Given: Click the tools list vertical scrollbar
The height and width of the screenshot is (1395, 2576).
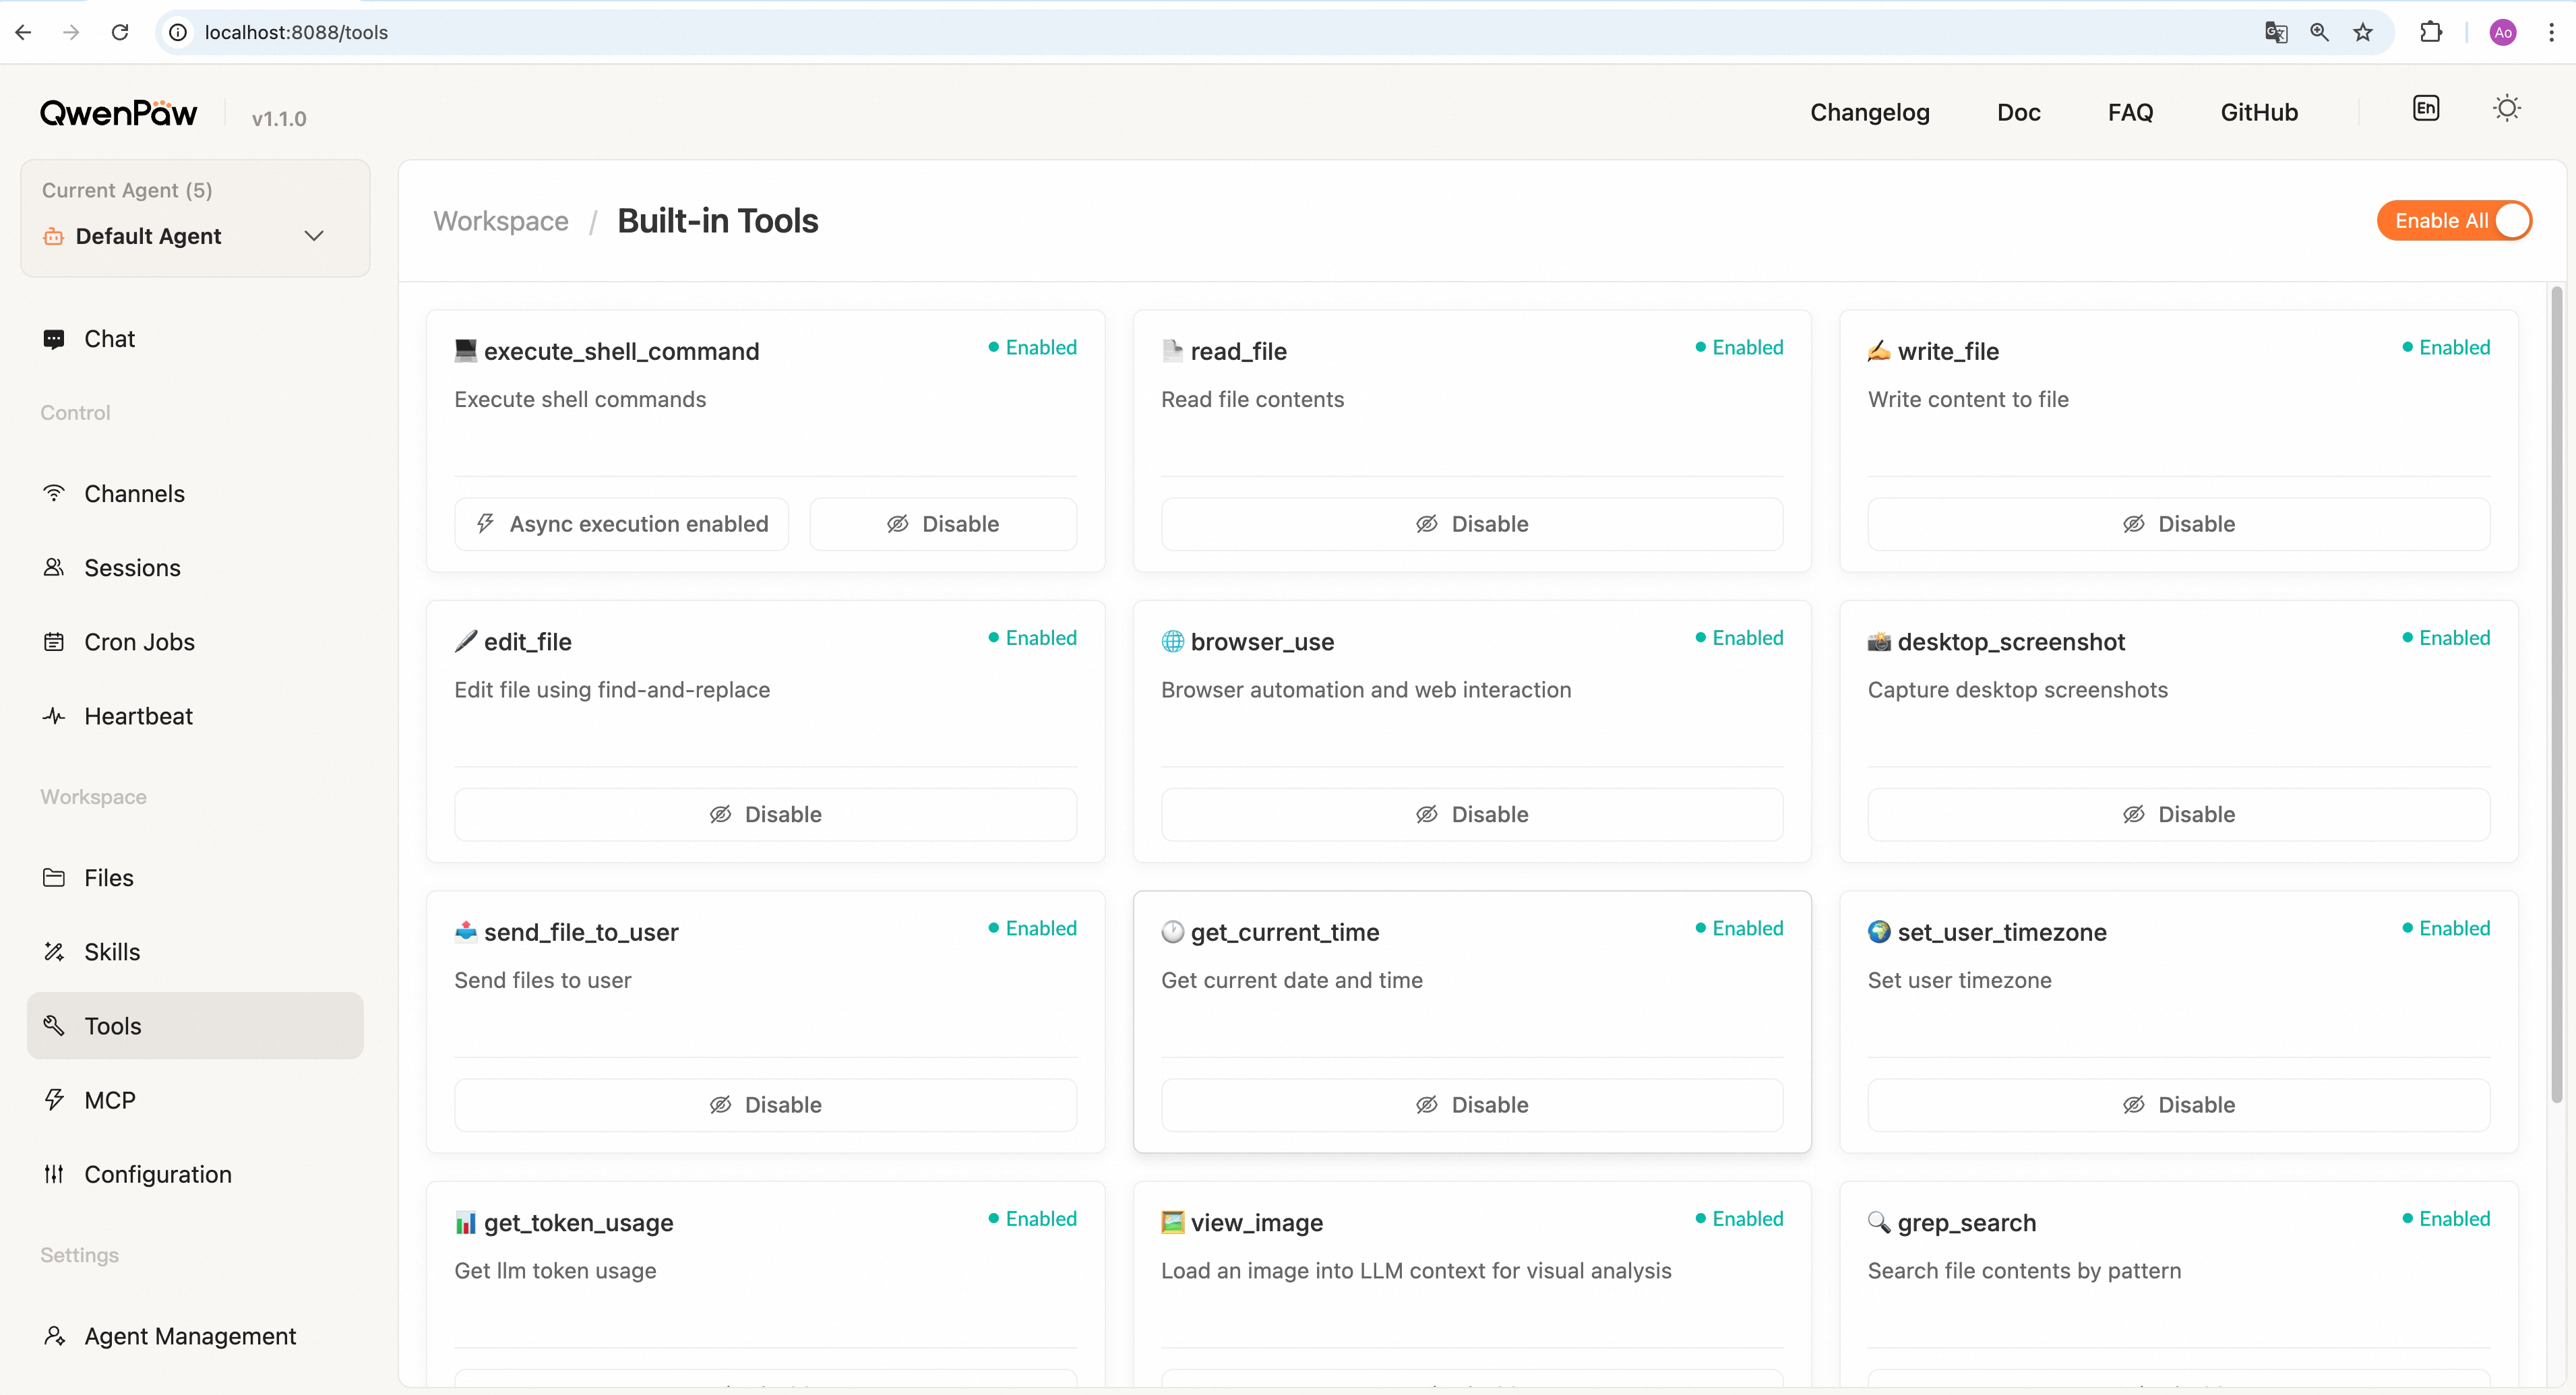Looking at the screenshot, I should pyautogui.click(x=2556, y=700).
